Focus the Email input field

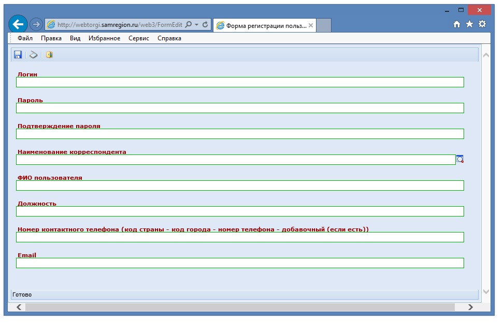[240, 263]
